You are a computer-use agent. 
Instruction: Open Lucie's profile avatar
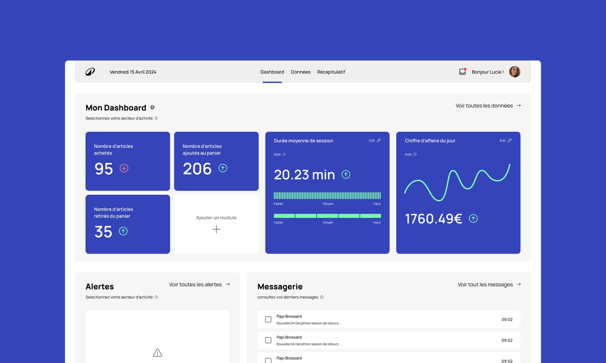coord(515,72)
